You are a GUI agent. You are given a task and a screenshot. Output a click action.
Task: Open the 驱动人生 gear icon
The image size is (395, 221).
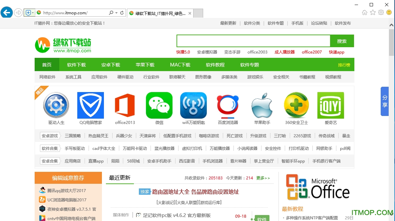56,105
